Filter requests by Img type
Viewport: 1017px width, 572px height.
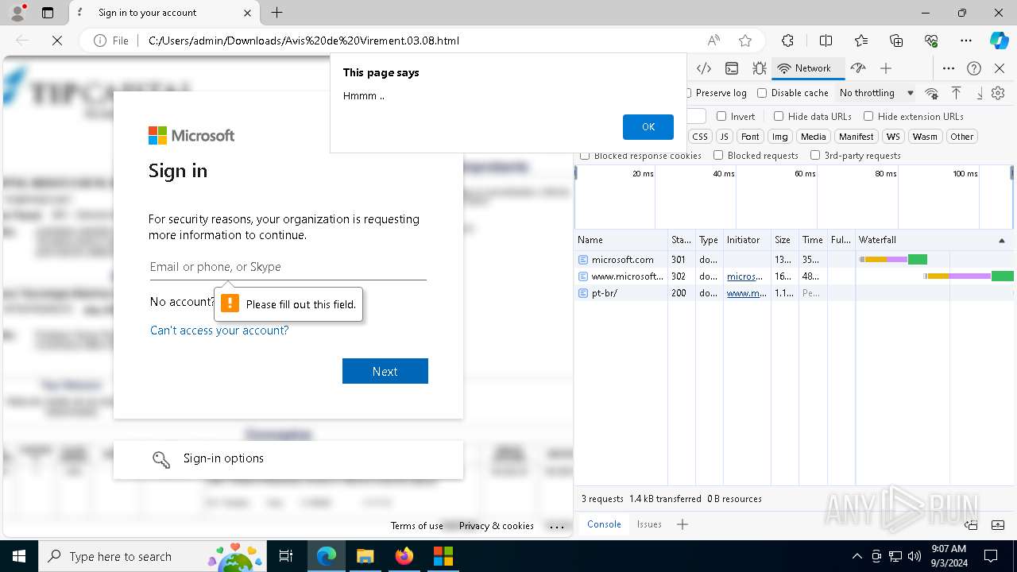[780, 137]
